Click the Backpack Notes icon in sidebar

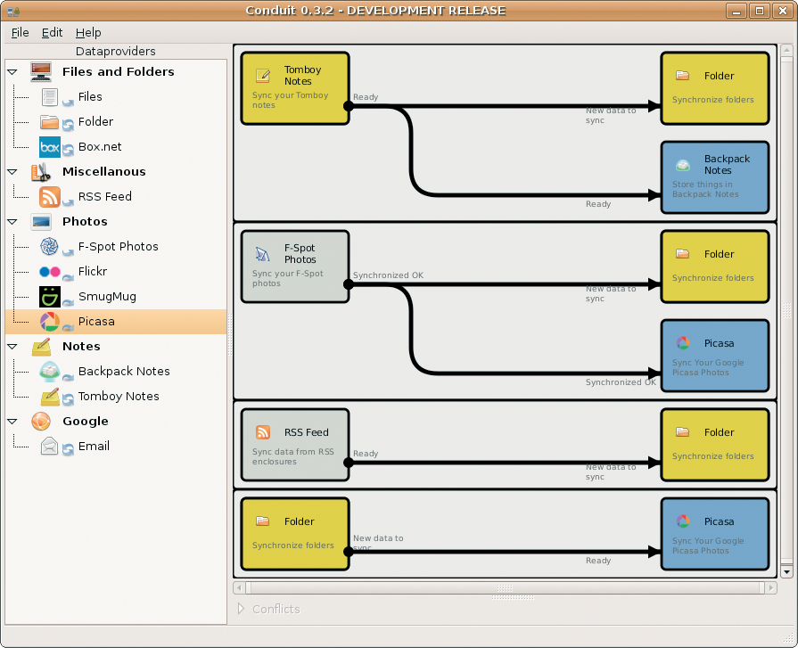[x=50, y=372]
